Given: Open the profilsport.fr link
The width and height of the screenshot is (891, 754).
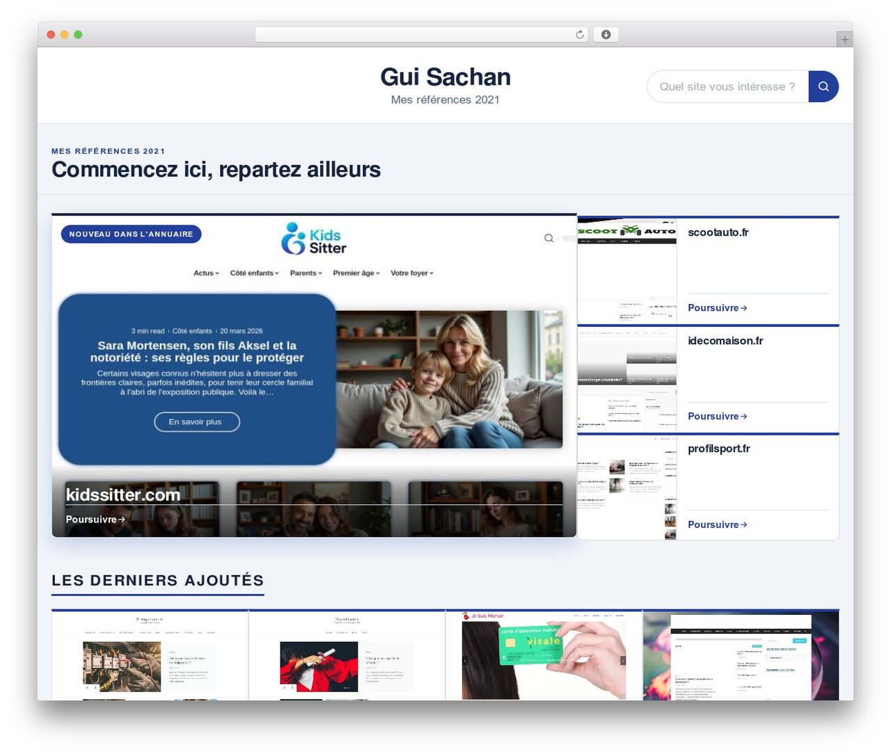Looking at the screenshot, I should [x=719, y=449].
